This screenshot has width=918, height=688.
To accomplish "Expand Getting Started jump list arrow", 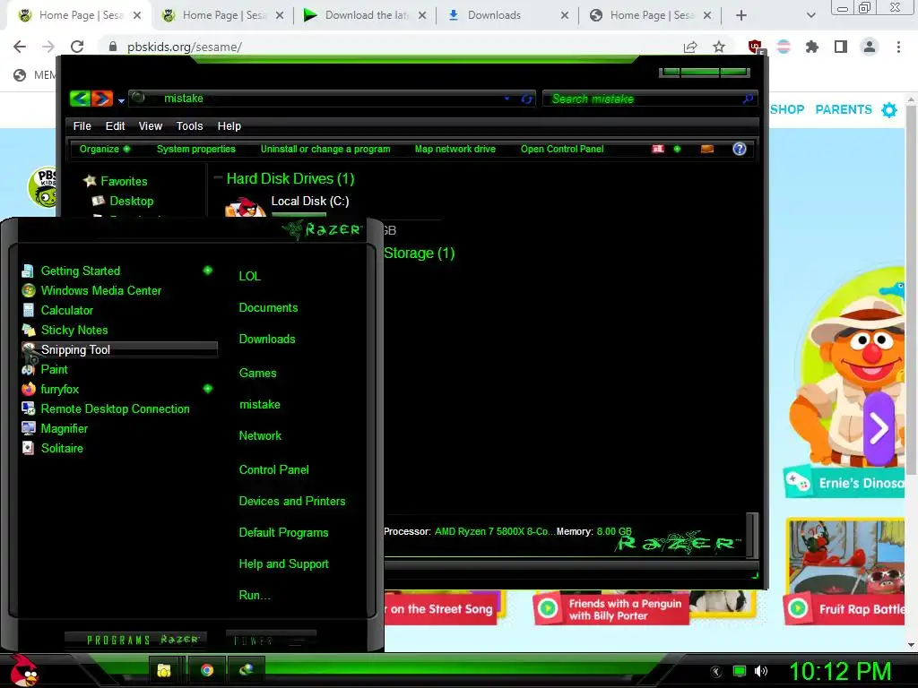I will [x=208, y=271].
